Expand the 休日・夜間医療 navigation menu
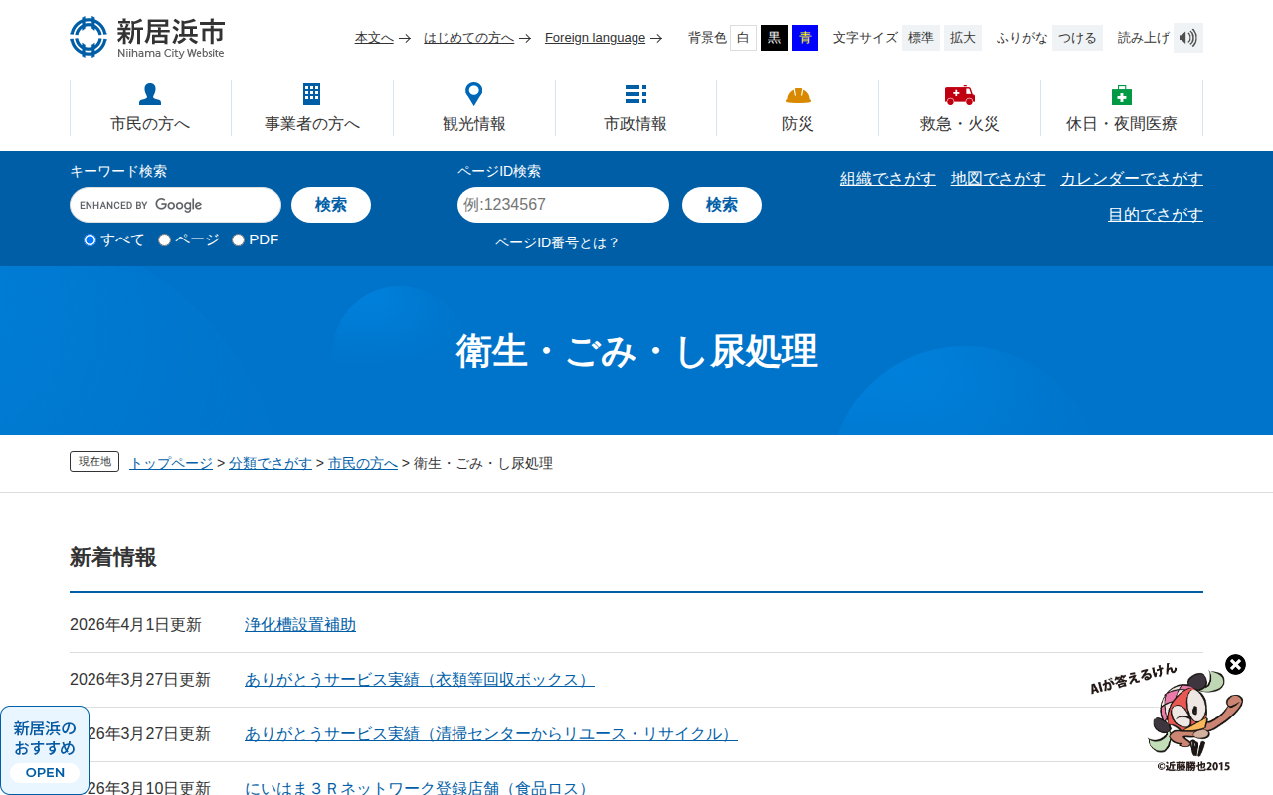Image resolution: width=1273 pixels, height=795 pixels. (x=1121, y=107)
